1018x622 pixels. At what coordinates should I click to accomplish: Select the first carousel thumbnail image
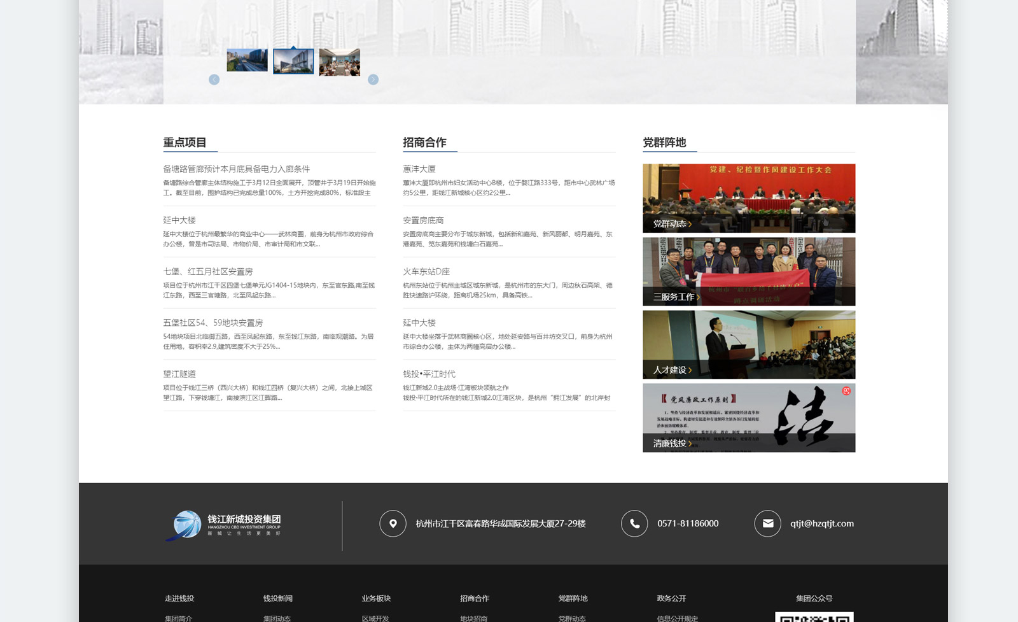click(x=247, y=60)
